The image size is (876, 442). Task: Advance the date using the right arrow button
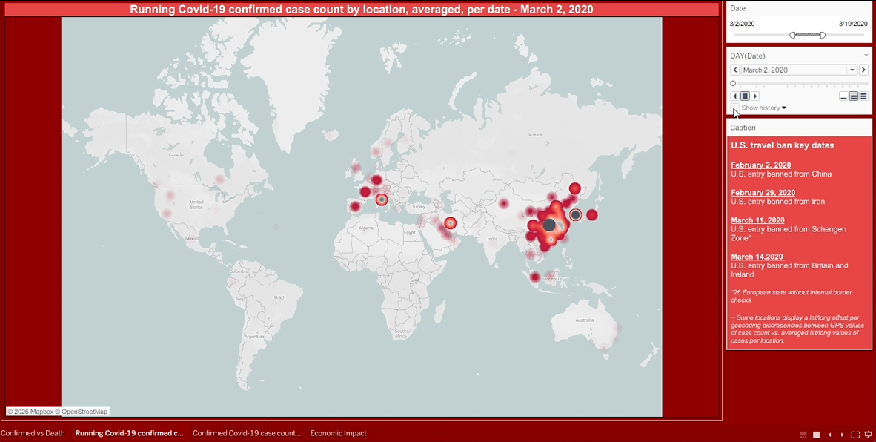(863, 69)
